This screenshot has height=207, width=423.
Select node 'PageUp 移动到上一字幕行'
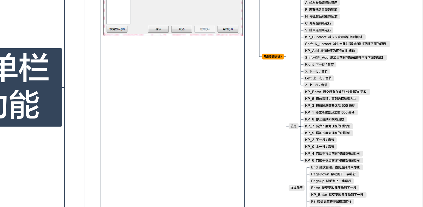(x=331, y=181)
